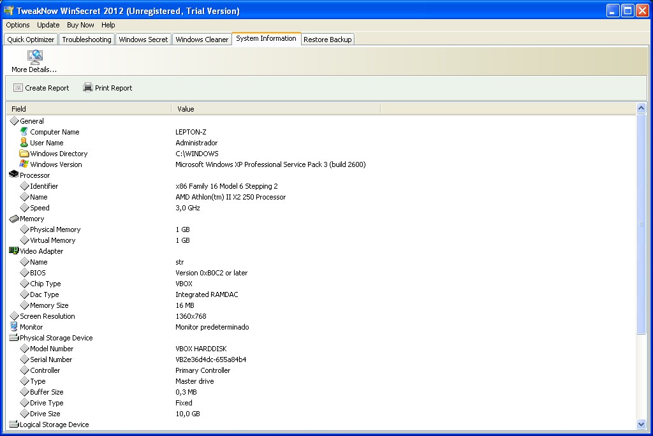Click the Windows Directory folder icon
This screenshot has width=653, height=436.
click(x=24, y=153)
